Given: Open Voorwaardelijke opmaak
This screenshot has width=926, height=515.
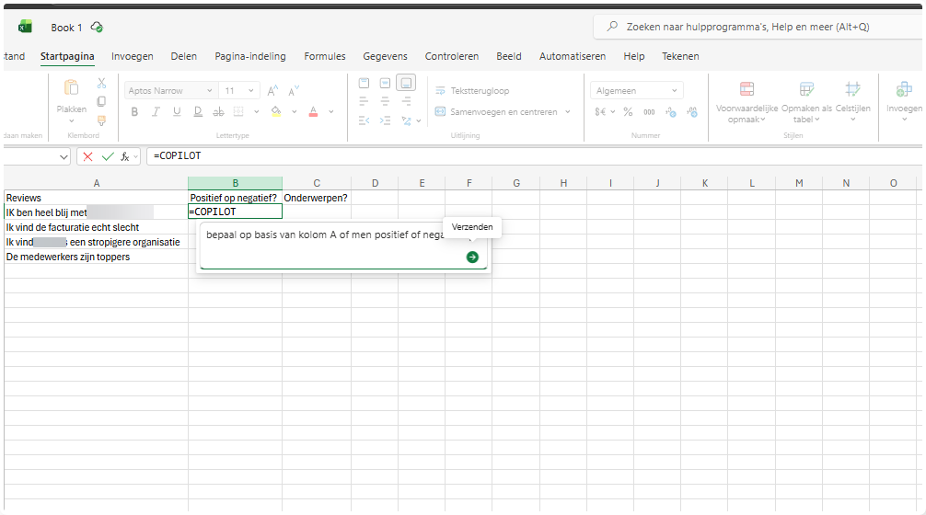Looking at the screenshot, I should tap(747, 101).
